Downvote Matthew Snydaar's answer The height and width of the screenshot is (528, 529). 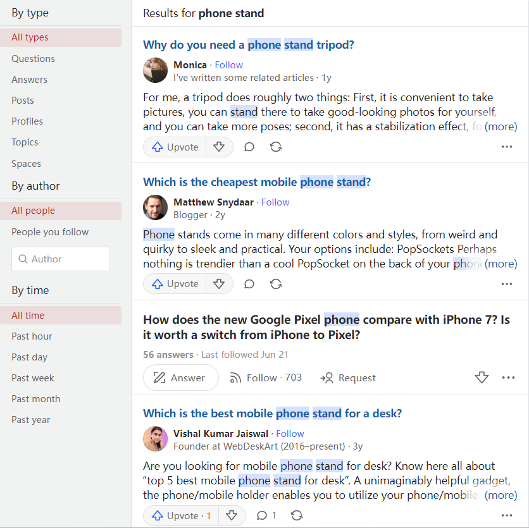tap(219, 284)
